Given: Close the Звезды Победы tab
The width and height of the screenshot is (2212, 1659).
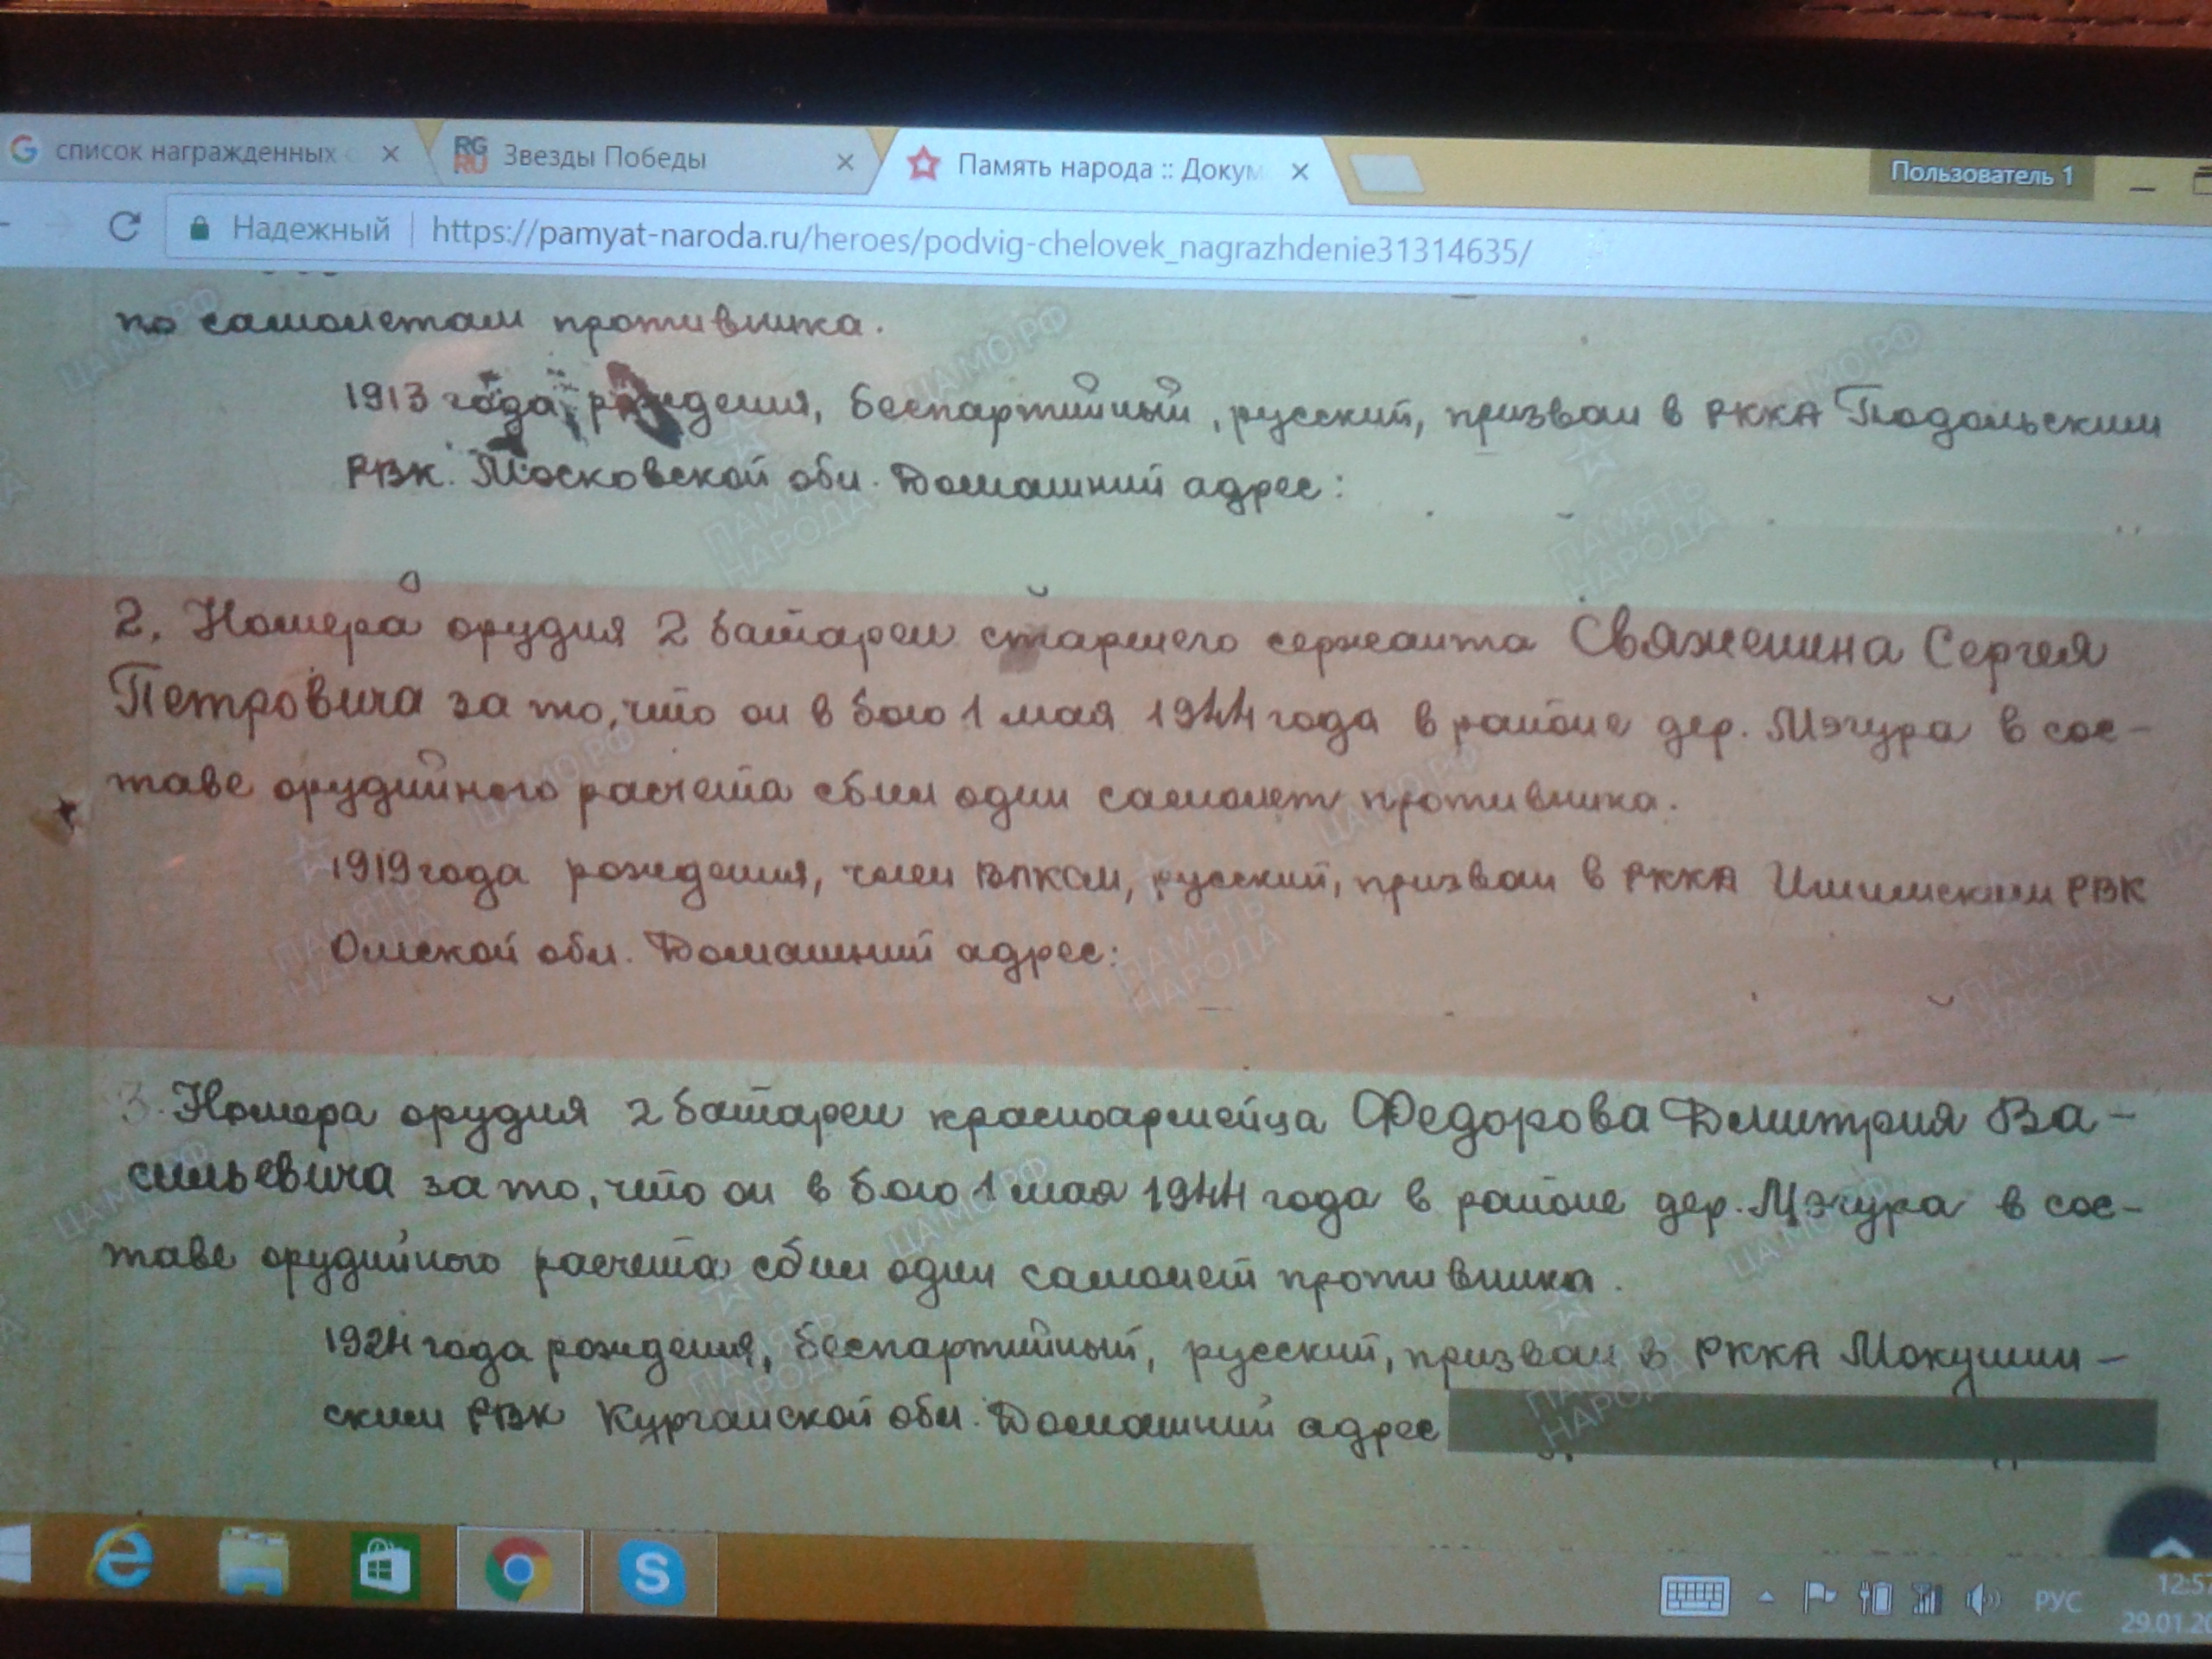Looking at the screenshot, I should tap(845, 161).
